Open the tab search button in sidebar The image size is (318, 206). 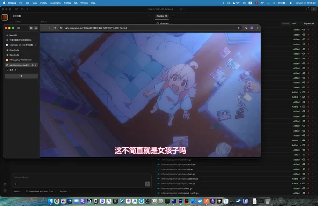tap(36, 28)
